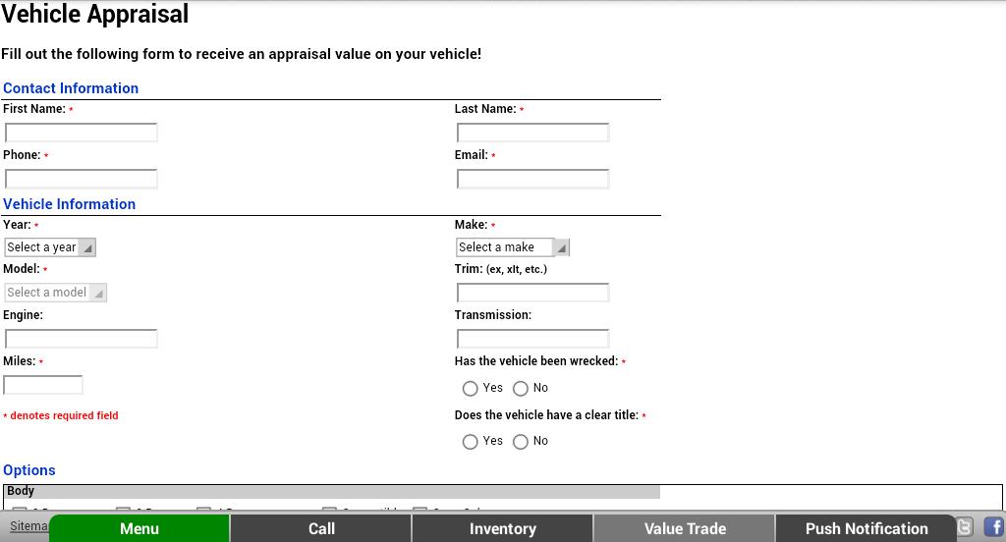
Task: Expand the Select a make dropdown
Action: 513,247
